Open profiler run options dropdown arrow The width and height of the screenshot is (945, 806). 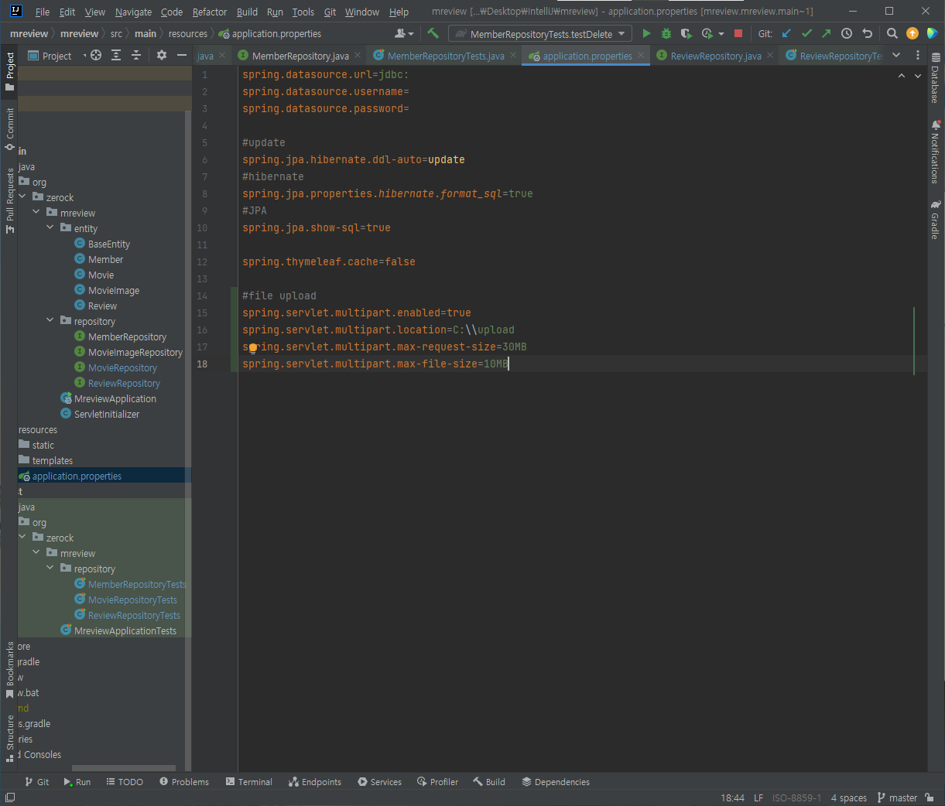point(721,34)
